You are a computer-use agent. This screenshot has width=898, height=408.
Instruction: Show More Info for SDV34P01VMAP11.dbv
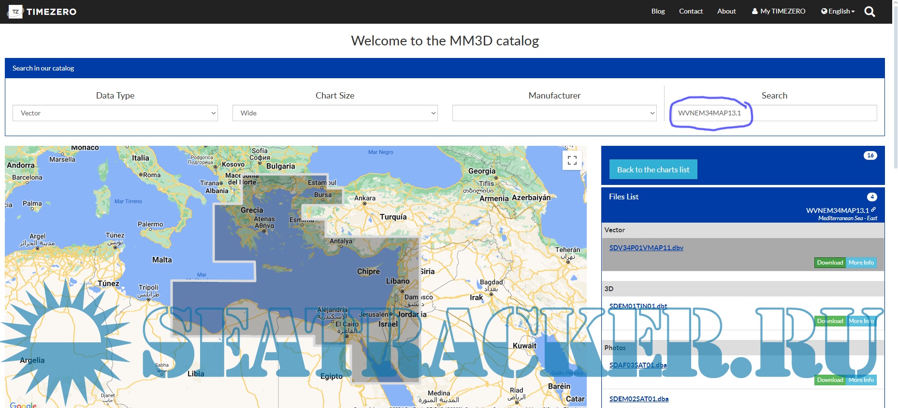click(x=861, y=263)
